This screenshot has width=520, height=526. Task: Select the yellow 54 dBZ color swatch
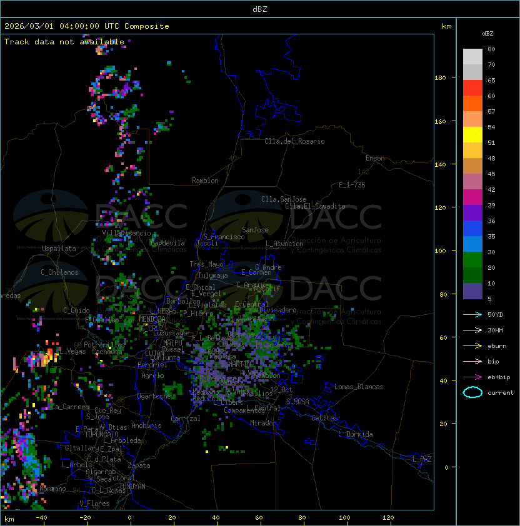[472, 135]
